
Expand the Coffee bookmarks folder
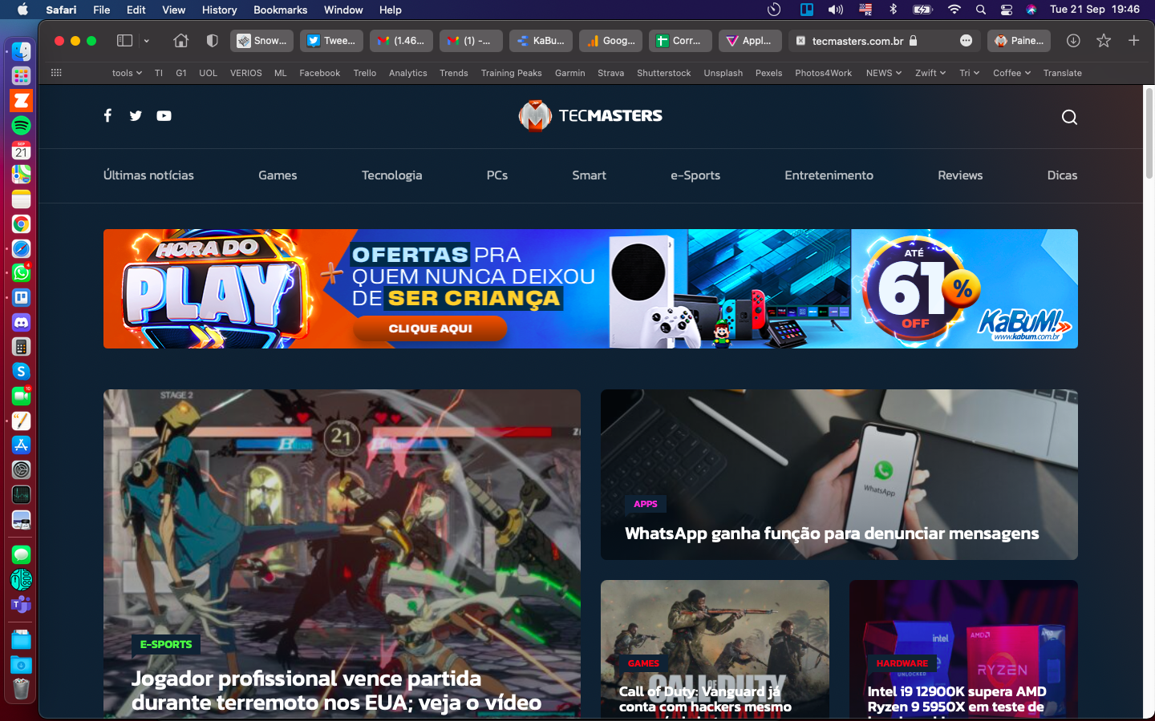click(x=1011, y=73)
